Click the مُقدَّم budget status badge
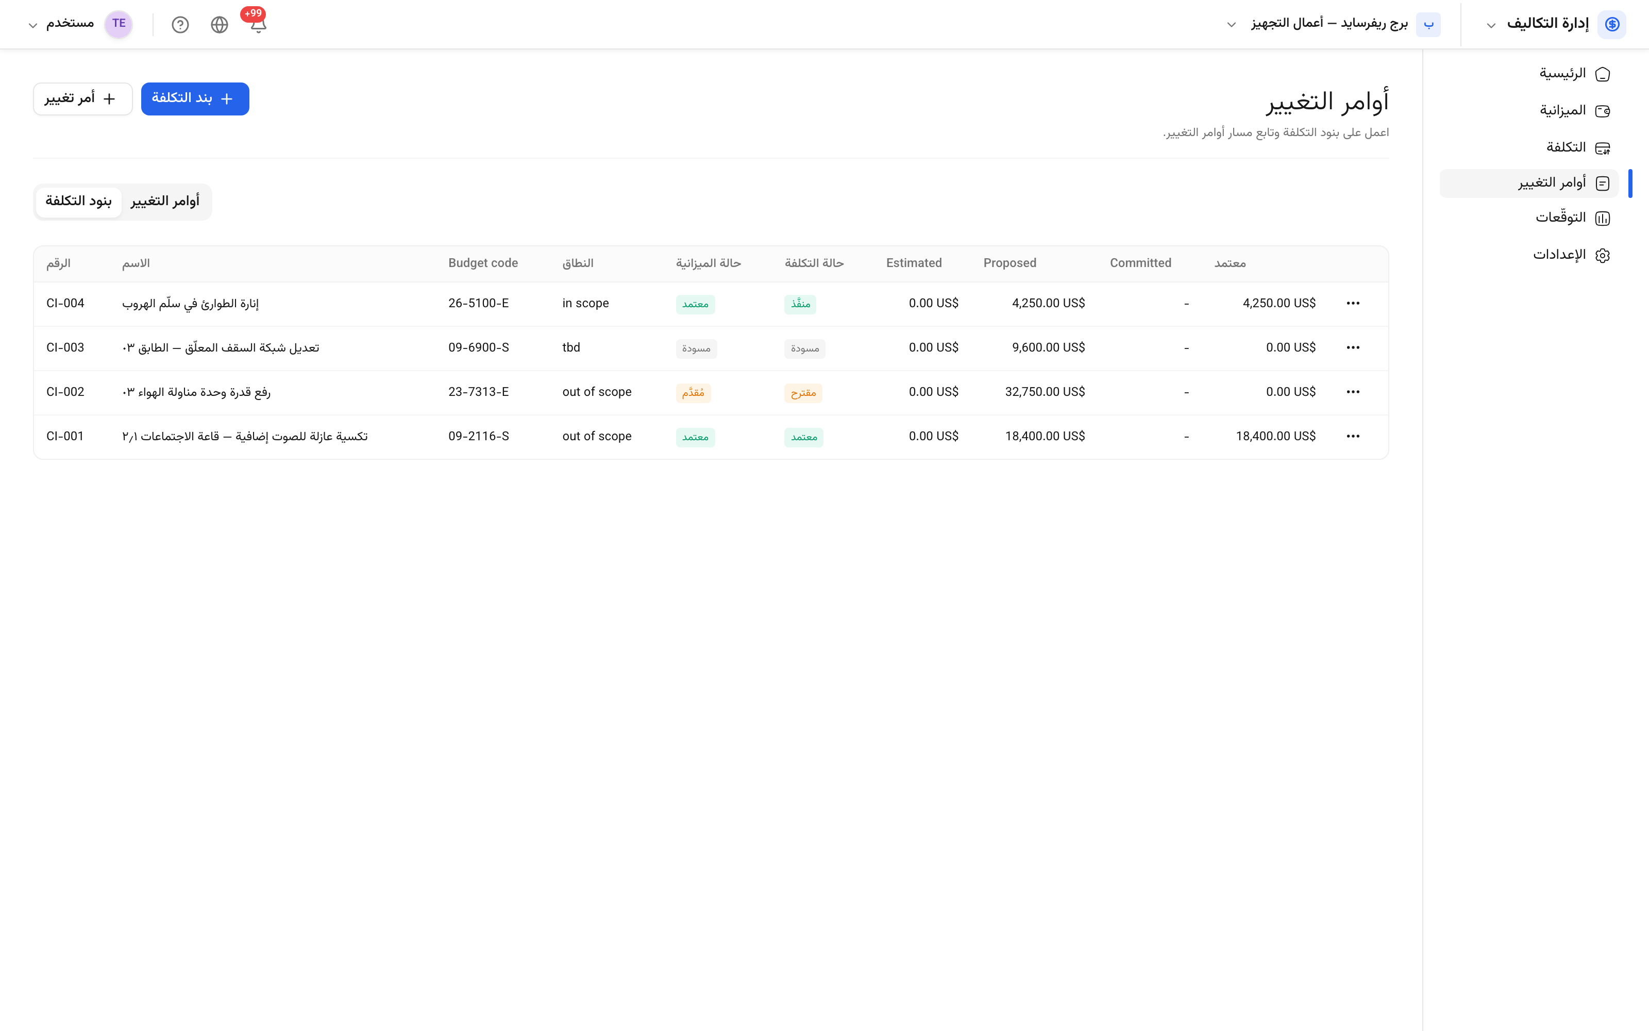This screenshot has width=1649, height=1031. [693, 393]
